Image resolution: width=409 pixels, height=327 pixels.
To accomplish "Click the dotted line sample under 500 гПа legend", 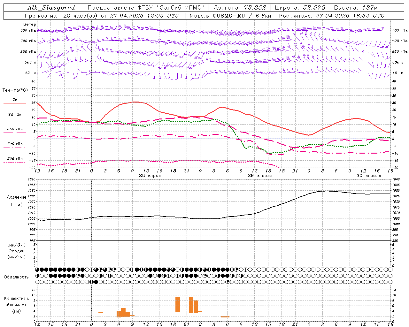I will [x=14, y=163].
